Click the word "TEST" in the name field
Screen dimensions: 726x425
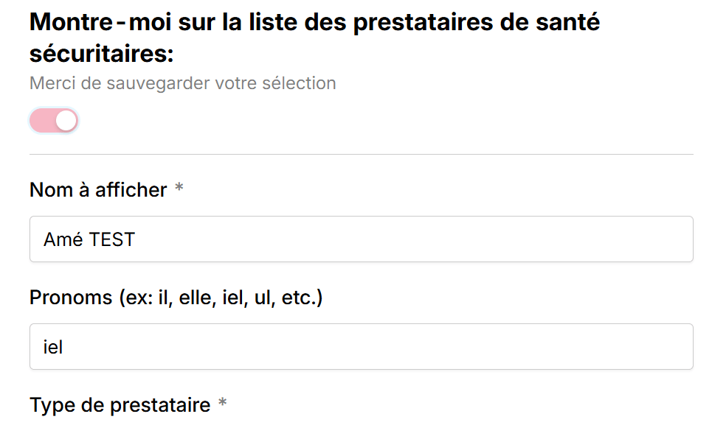tap(112, 239)
